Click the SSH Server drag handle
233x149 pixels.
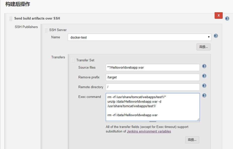click(46, 30)
